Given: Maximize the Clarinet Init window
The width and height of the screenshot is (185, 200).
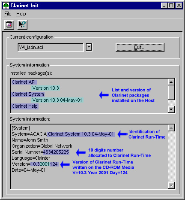Looking at the screenshot, I should [171, 6].
